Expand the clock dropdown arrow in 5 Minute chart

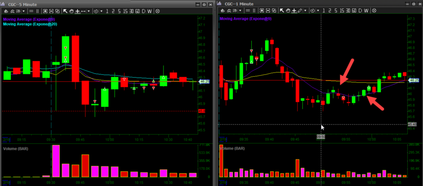(102, 11)
